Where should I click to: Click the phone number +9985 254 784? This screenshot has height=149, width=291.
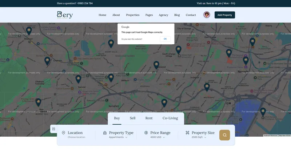coord(85,3)
